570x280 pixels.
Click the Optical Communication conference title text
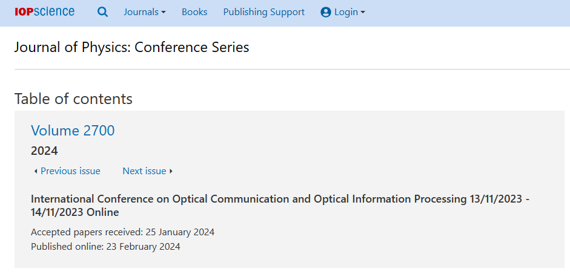coord(280,206)
